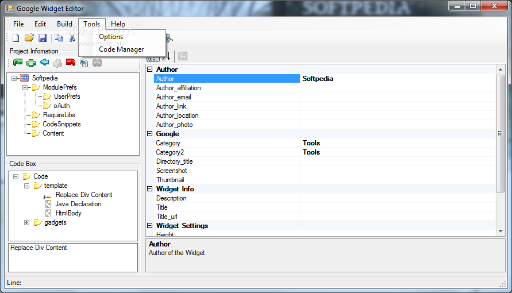Collapse the Author property category
Viewport: 512px width, 293px height.
[x=149, y=69]
